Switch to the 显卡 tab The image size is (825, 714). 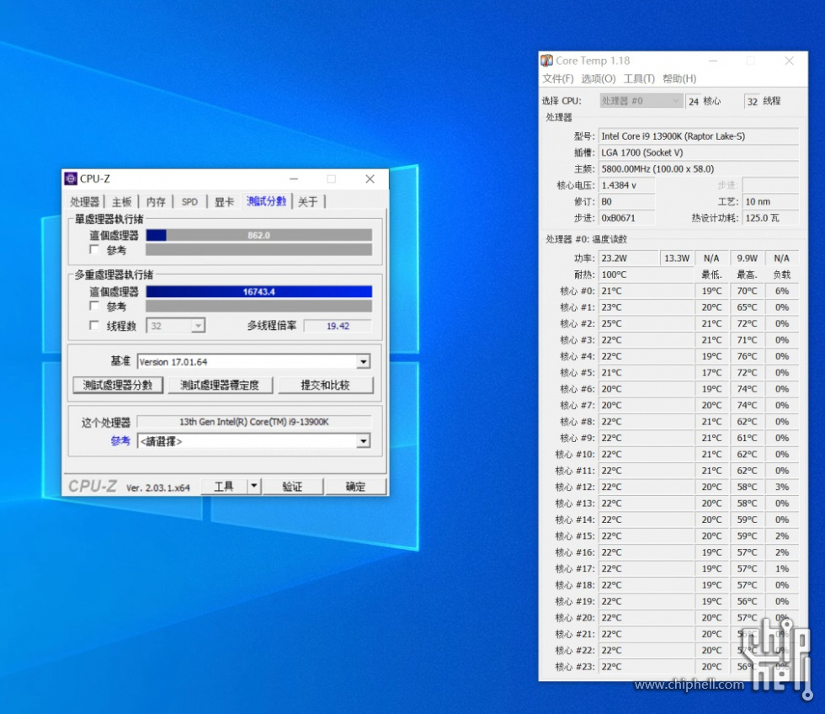click(224, 201)
